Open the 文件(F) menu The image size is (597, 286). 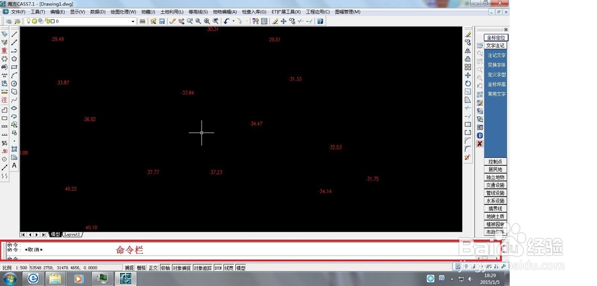[18, 12]
